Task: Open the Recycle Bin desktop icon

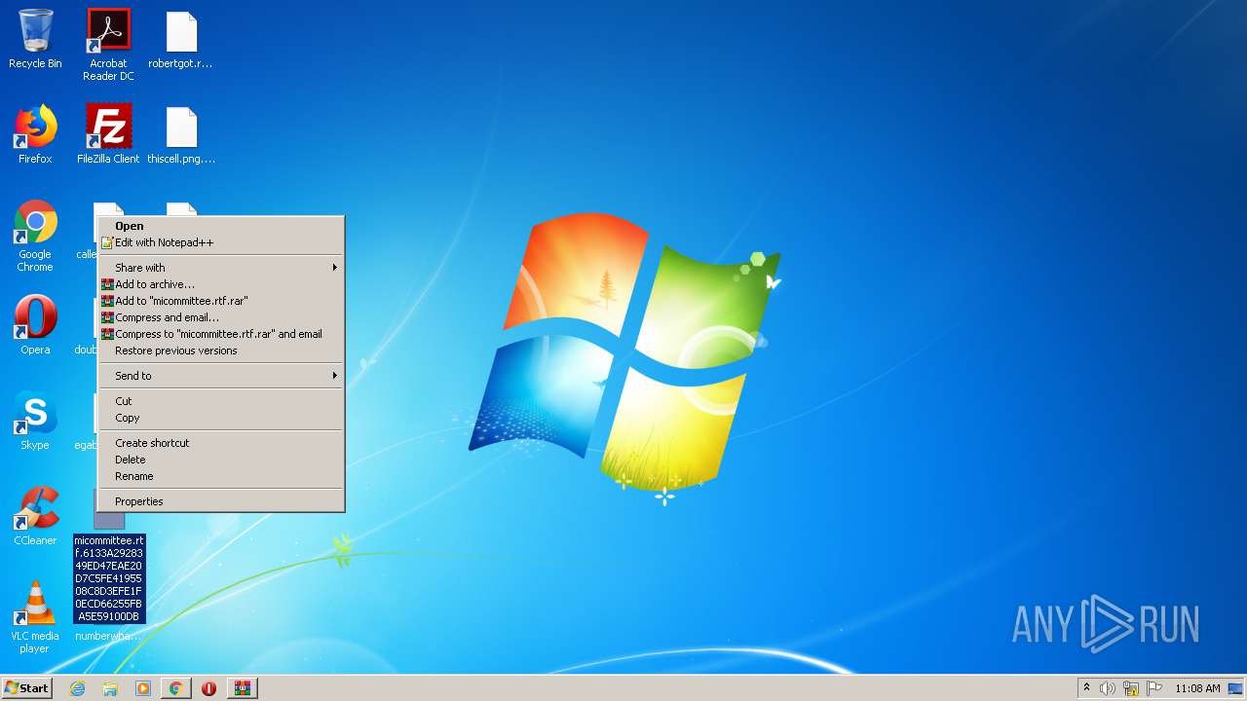Action: tap(35, 39)
